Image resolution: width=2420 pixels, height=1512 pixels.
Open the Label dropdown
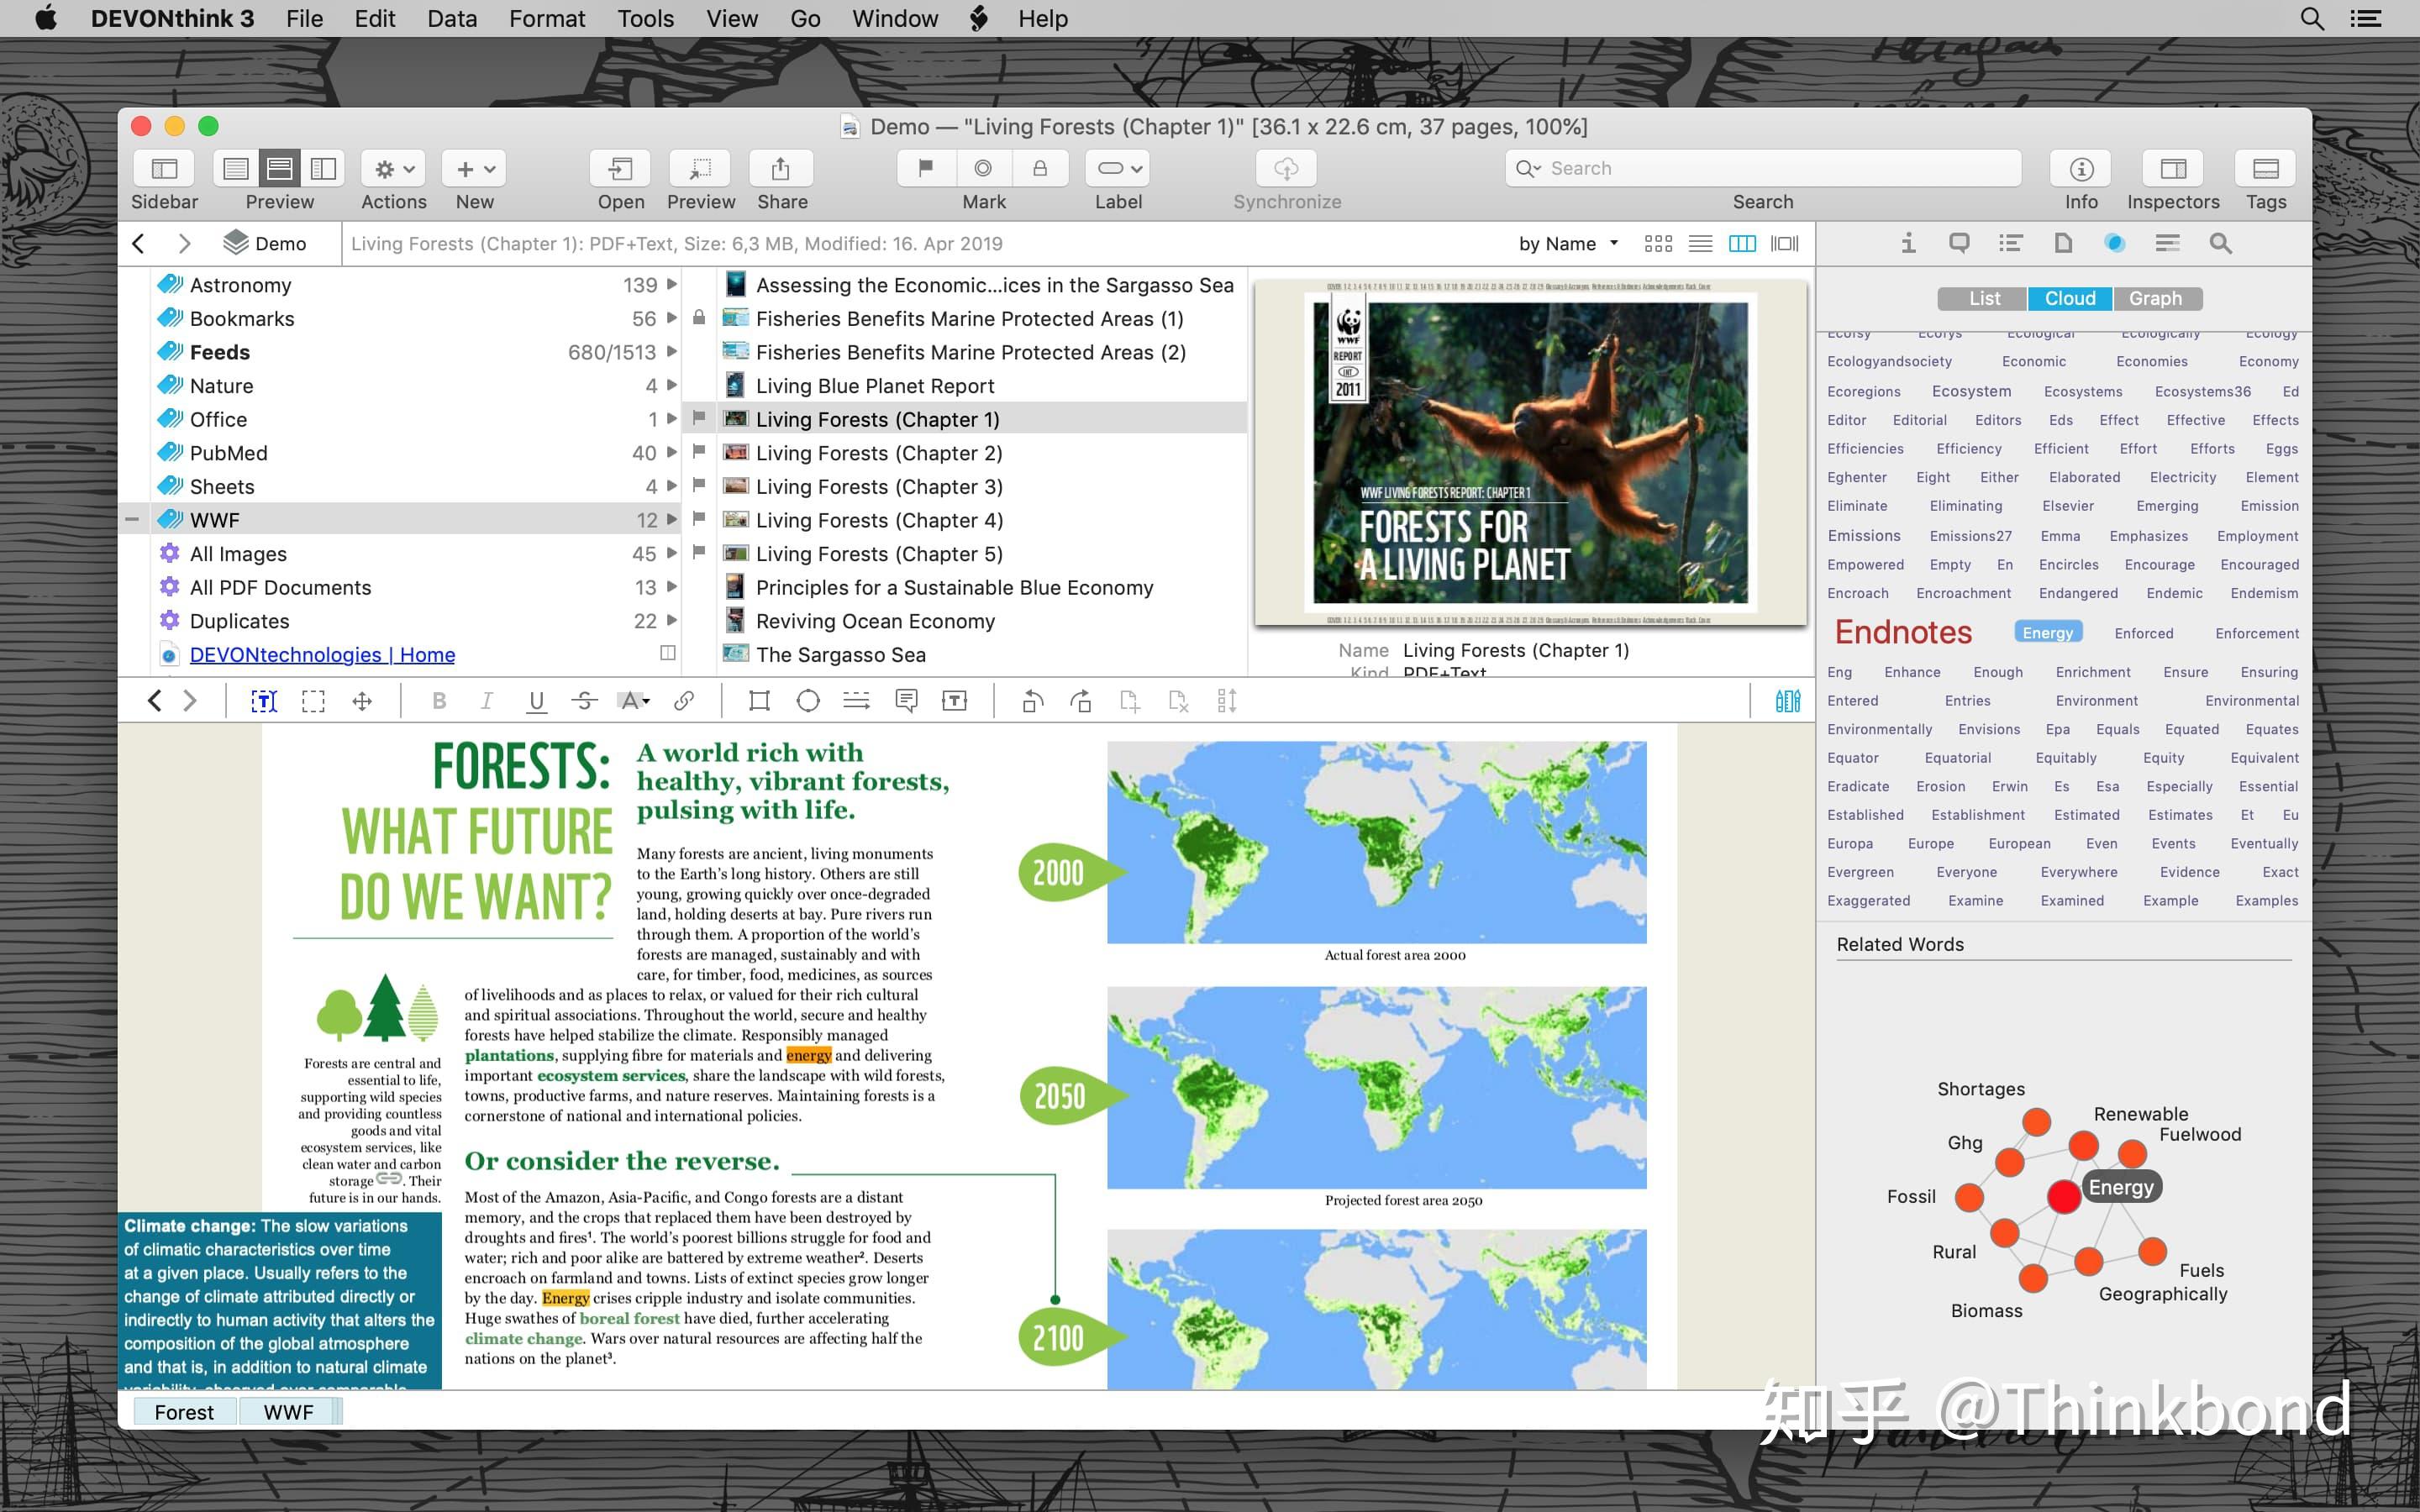(x=1118, y=169)
